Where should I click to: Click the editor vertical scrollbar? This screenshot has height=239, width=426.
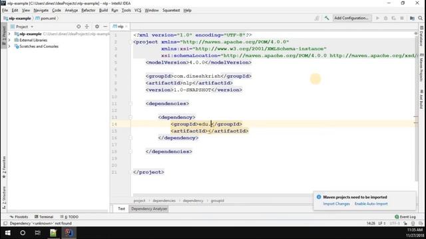[416, 108]
